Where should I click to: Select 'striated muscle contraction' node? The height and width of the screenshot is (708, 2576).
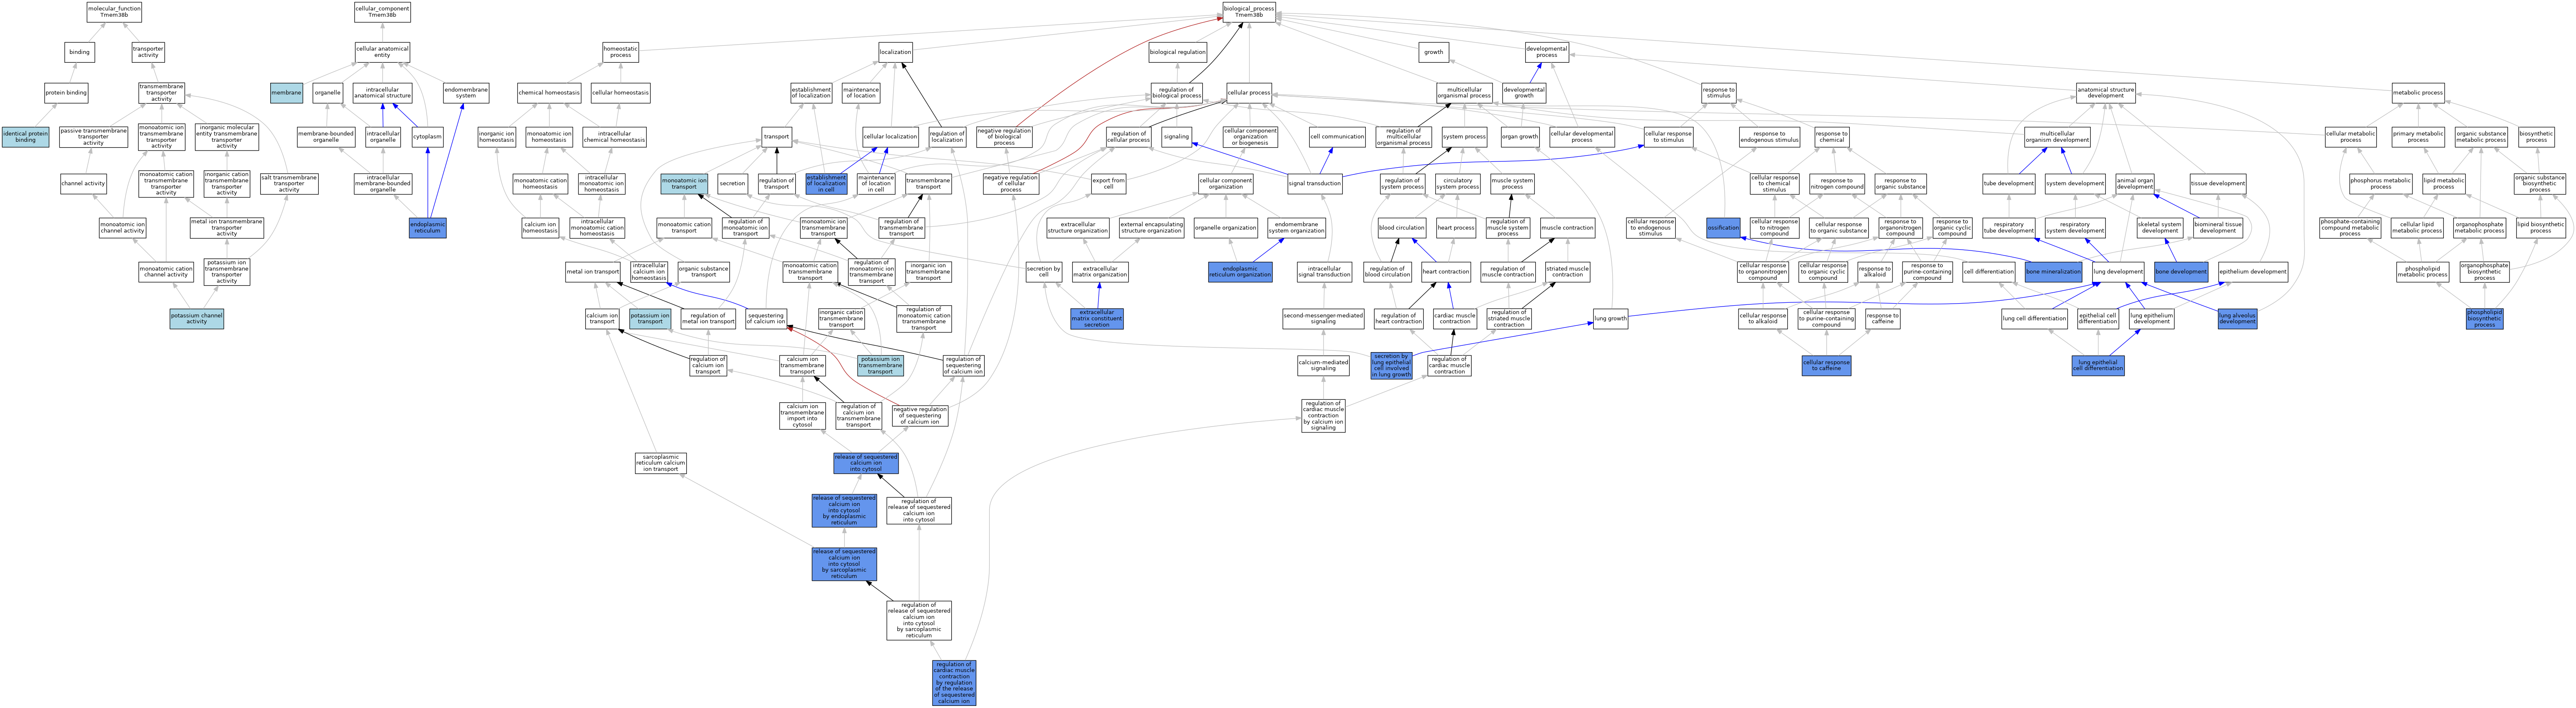1567,272
